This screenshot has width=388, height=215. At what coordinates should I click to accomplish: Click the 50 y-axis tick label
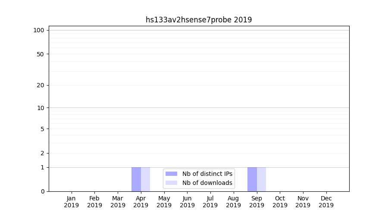41,54
